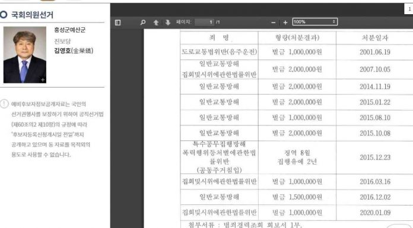Toggle the PDF viewer sidebar icon
413x228 pixels.
(117, 23)
